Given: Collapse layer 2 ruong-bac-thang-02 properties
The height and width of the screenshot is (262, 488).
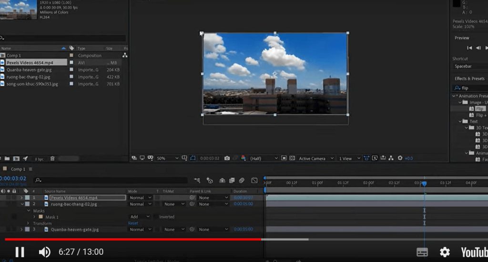Looking at the screenshot, I should pyautogui.click(x=22, y=204).
